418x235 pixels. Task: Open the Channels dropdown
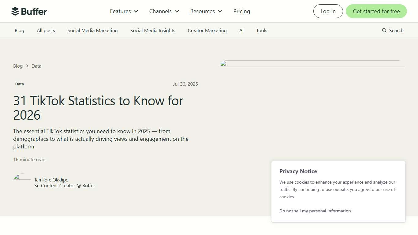click(164, 11)
